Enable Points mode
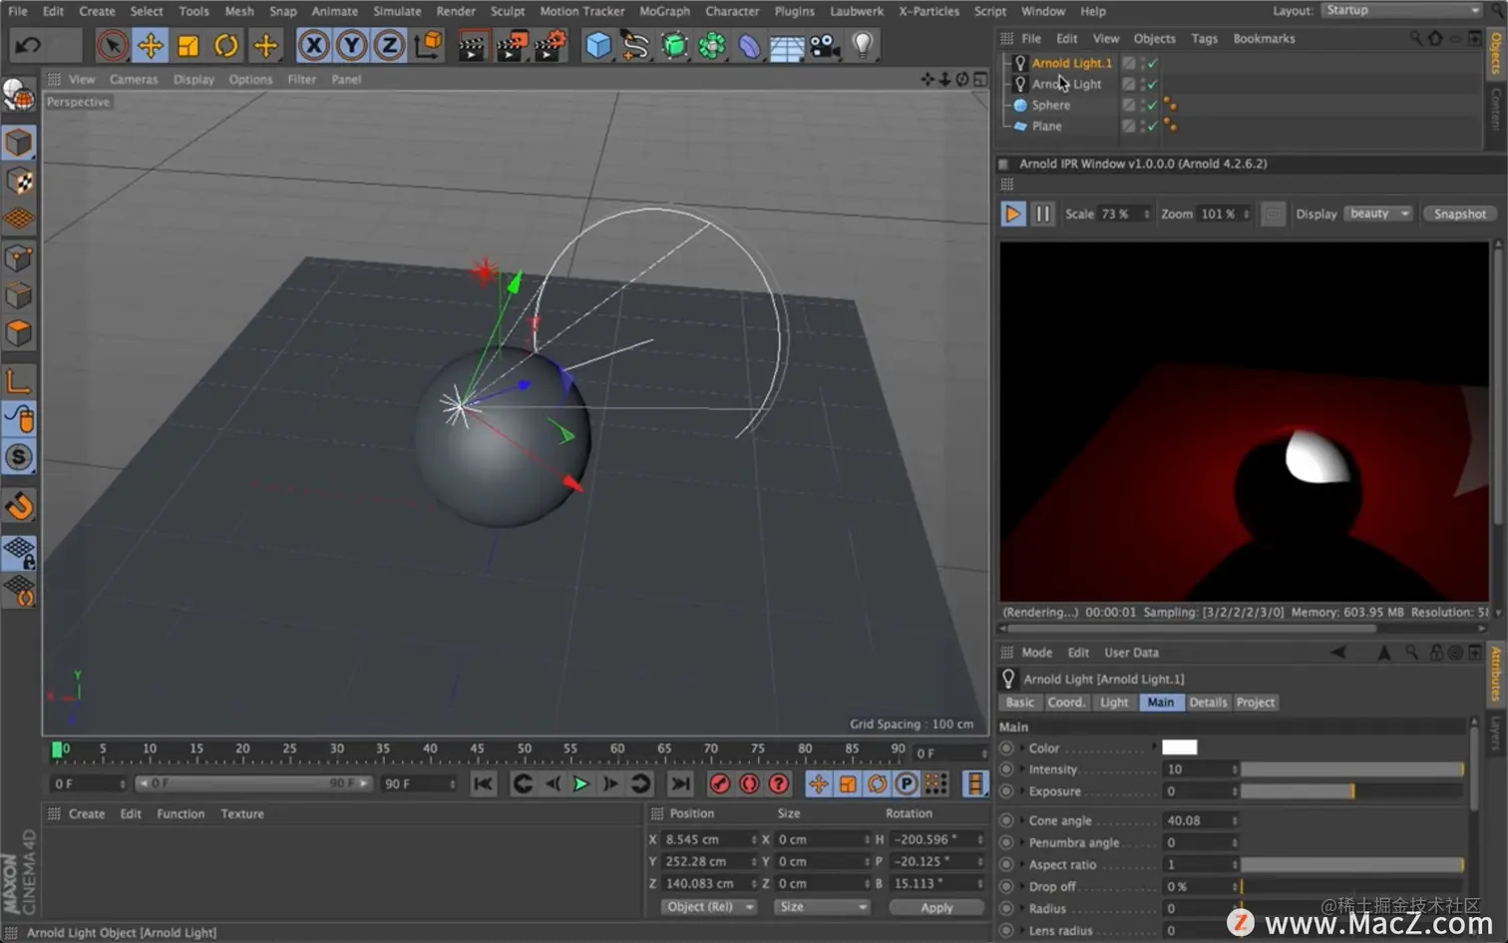 19,257
